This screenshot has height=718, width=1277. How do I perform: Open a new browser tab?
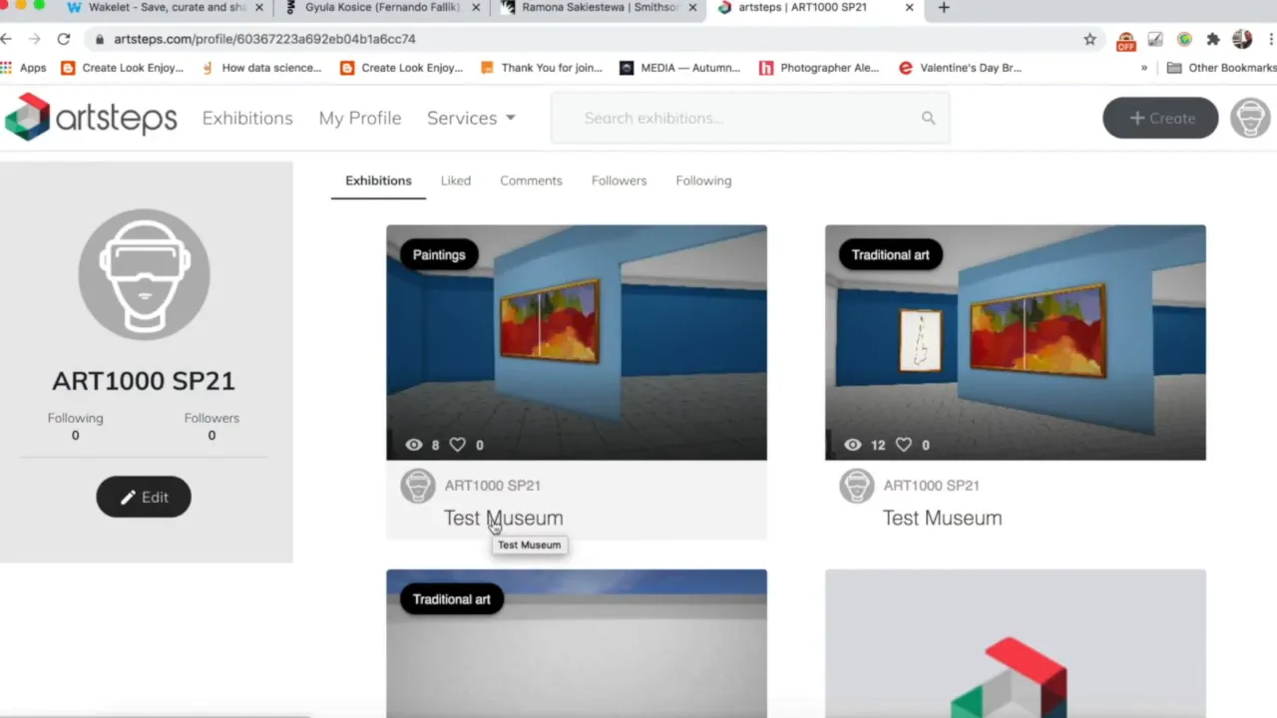pos(944,7)
